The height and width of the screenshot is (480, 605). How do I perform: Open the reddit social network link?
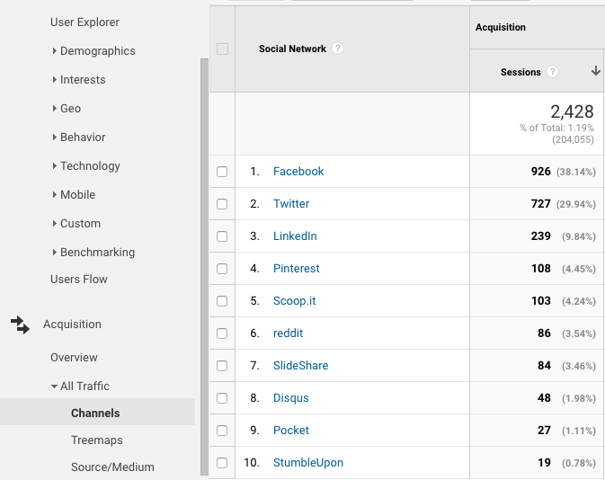[288, 333]
